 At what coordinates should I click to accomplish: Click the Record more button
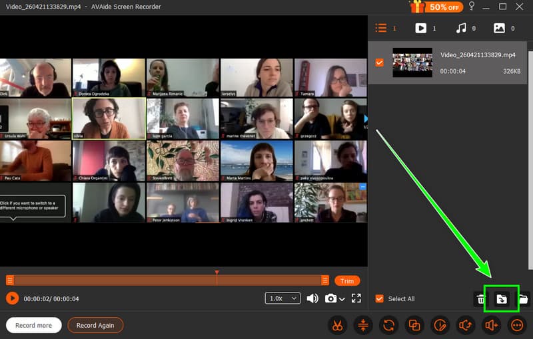[x=34, y=325]
